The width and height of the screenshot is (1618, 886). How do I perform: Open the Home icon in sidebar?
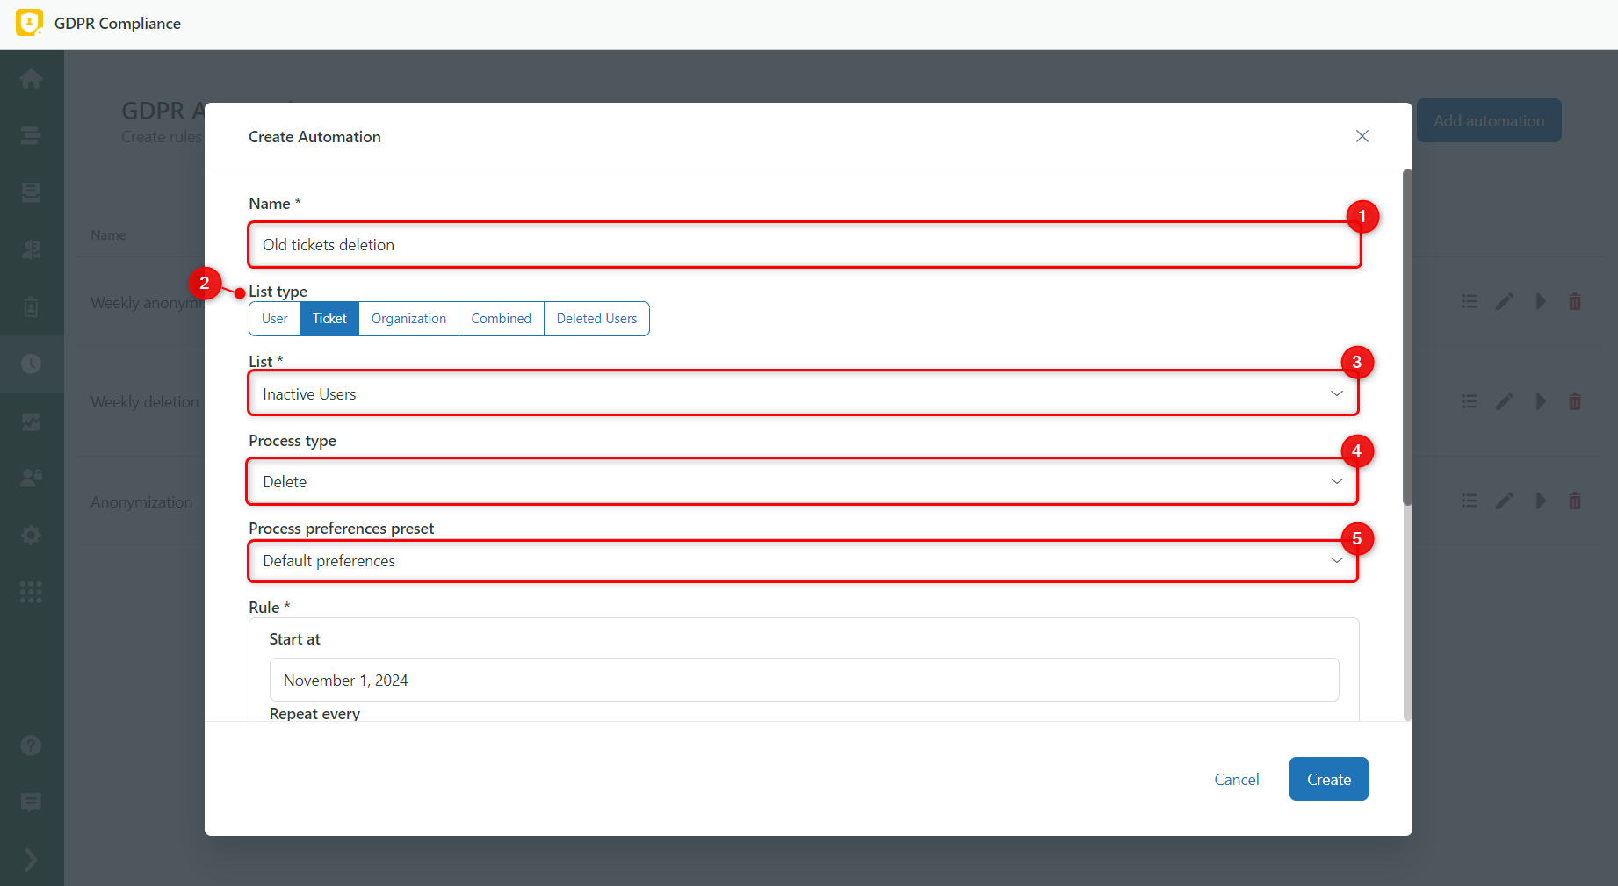coord(31,79)
